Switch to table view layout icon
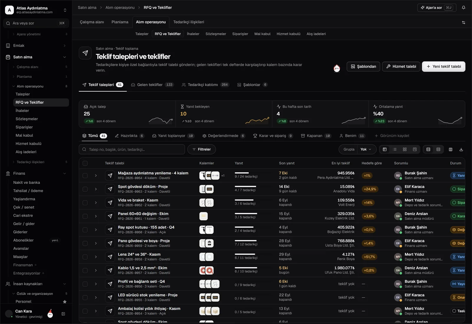 (x=385, y=150)
